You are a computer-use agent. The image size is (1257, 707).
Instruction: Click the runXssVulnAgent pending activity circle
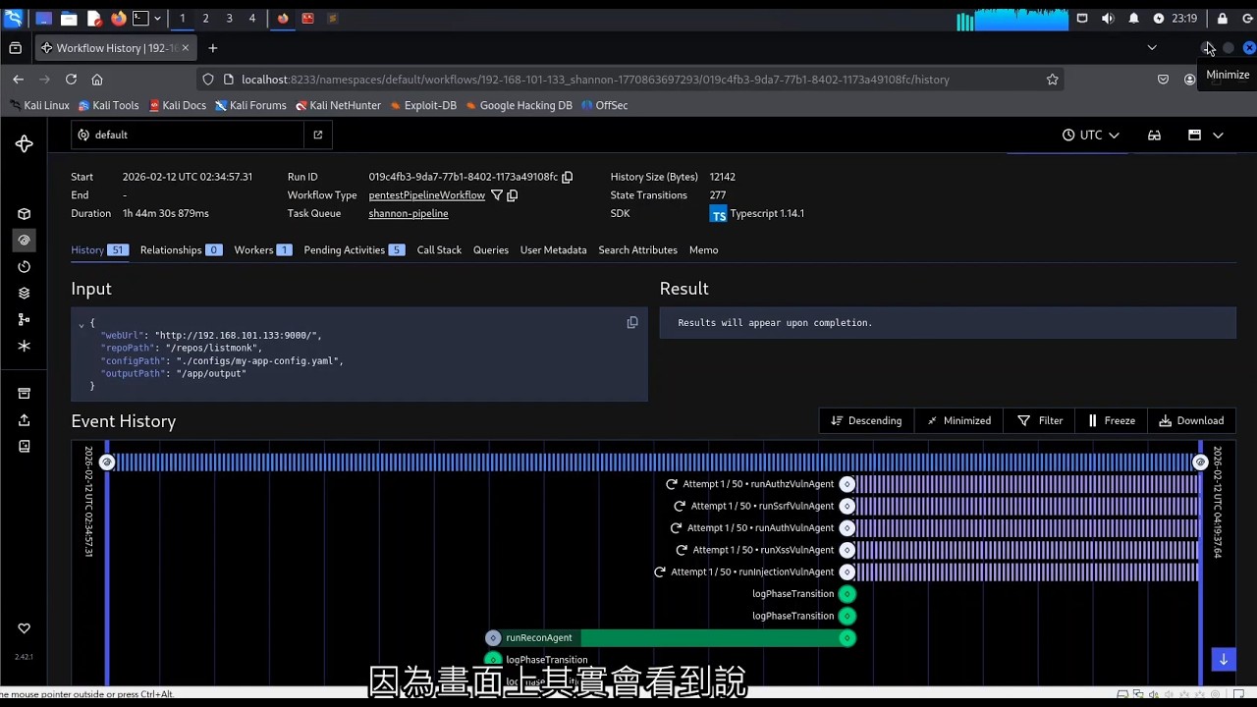pos(847,550)
